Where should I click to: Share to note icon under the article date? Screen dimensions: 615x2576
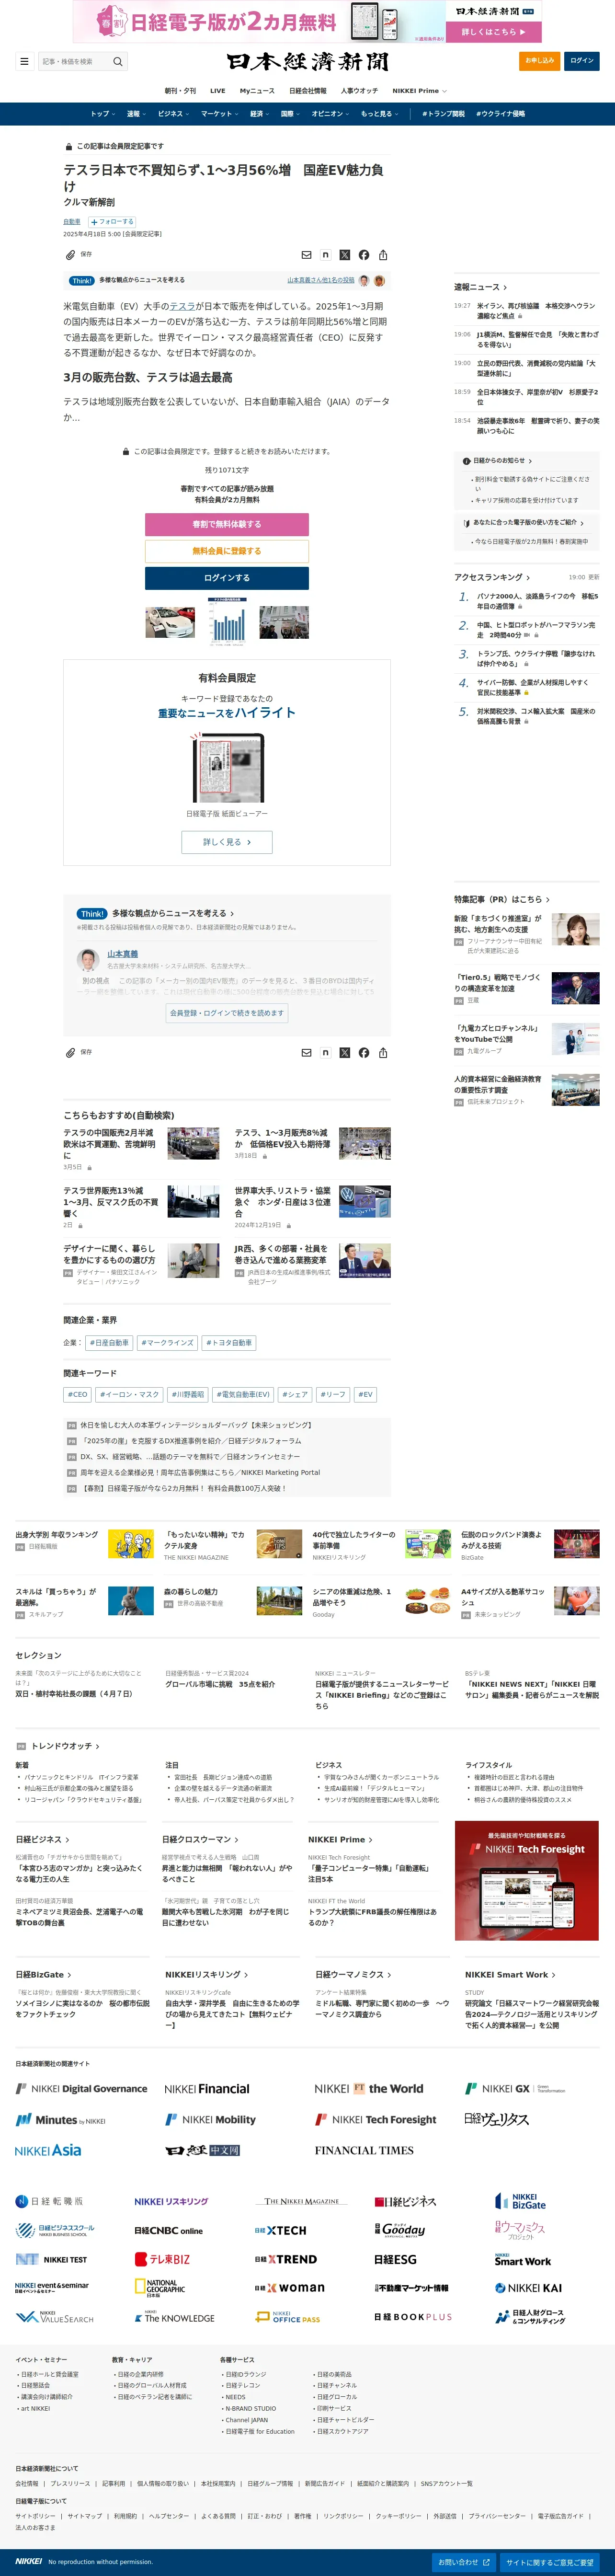click(325, 255)
